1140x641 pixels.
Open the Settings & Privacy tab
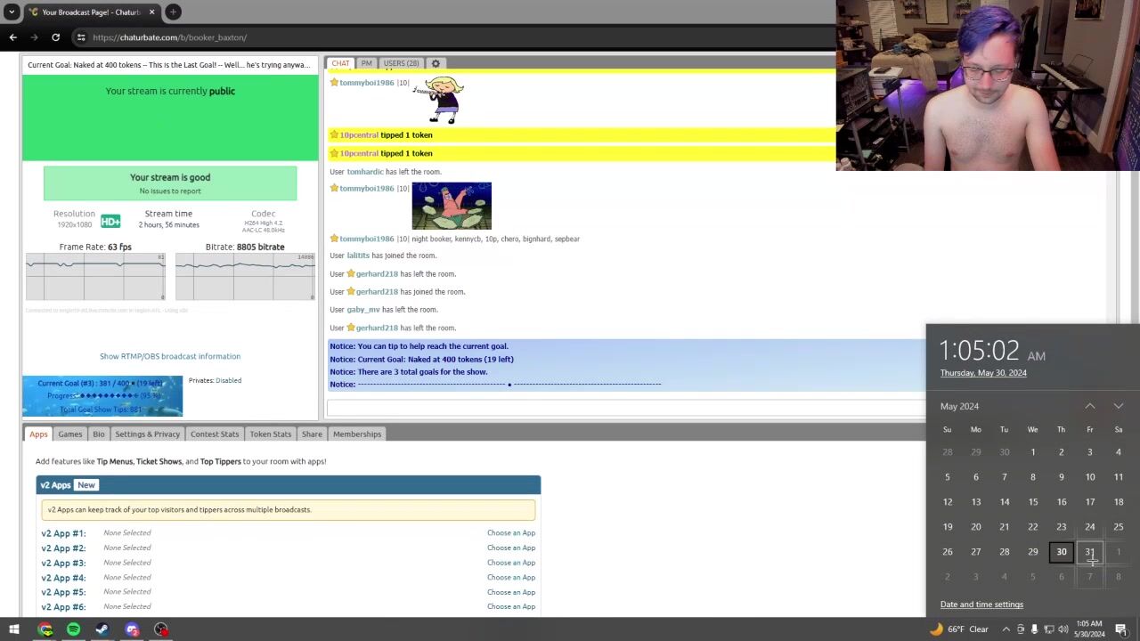(147, 434)
